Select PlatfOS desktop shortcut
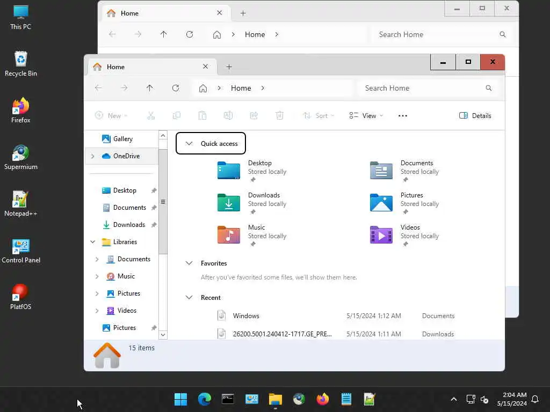Image resolution: width=550 pixels, height=412 pixels. pos(21,297)
